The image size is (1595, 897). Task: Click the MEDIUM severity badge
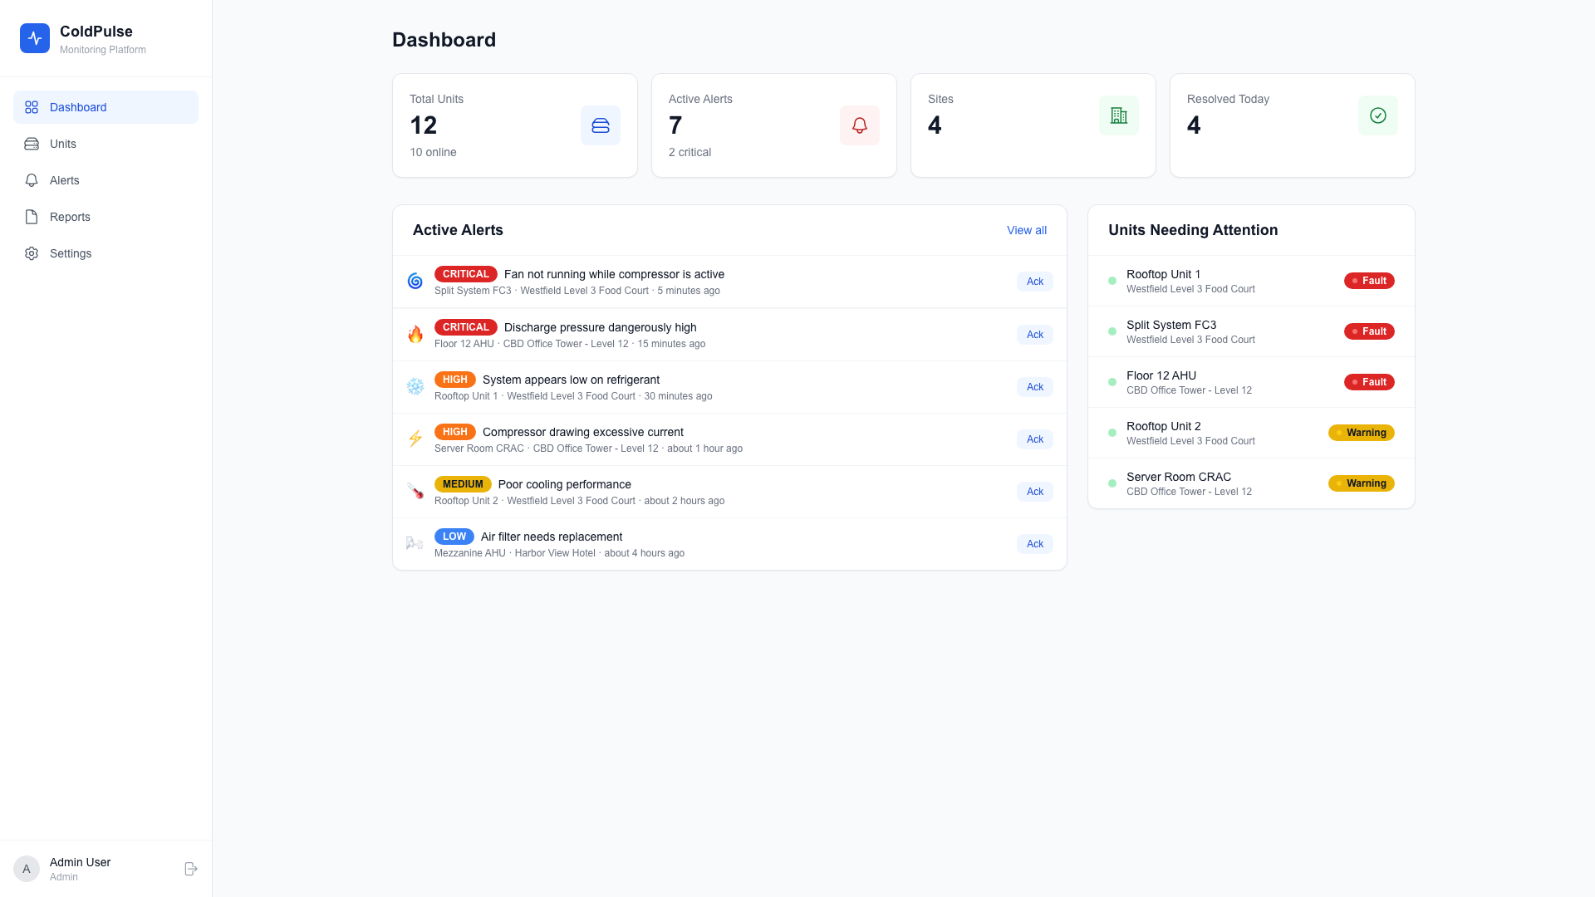point(463,484)
